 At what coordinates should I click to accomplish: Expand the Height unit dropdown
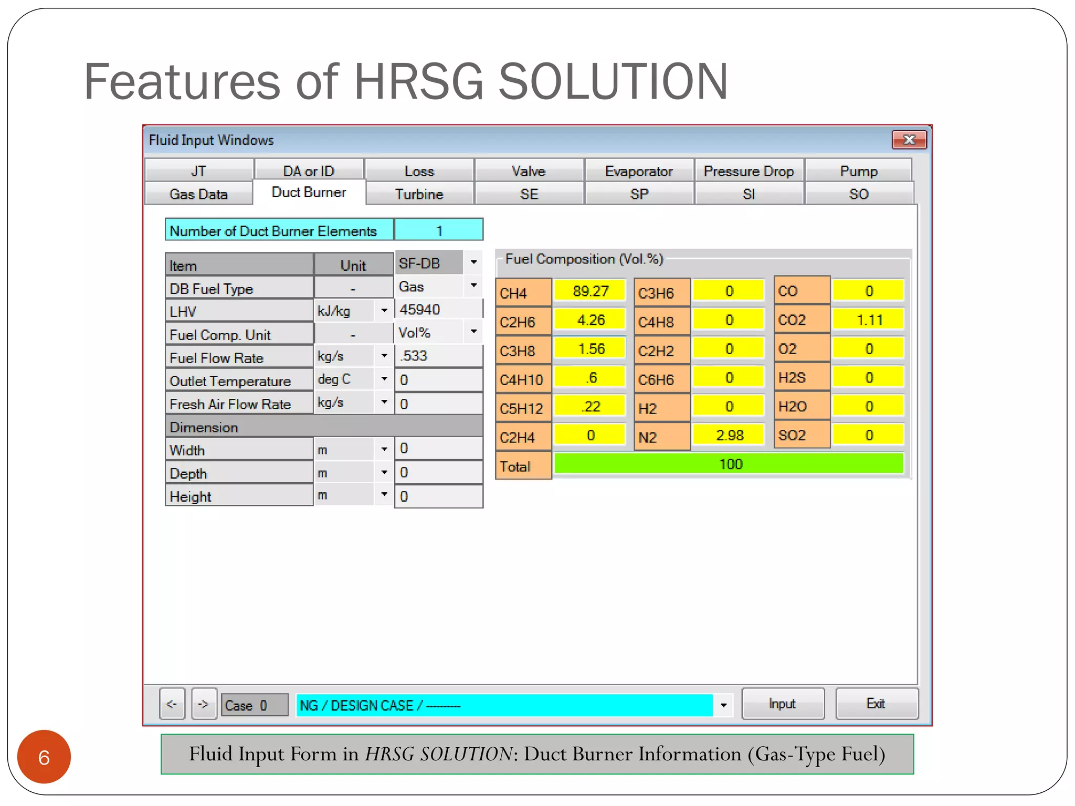[384, 495]
